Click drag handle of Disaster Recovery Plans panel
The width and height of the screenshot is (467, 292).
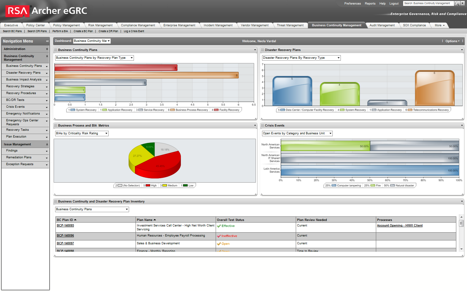263,50
